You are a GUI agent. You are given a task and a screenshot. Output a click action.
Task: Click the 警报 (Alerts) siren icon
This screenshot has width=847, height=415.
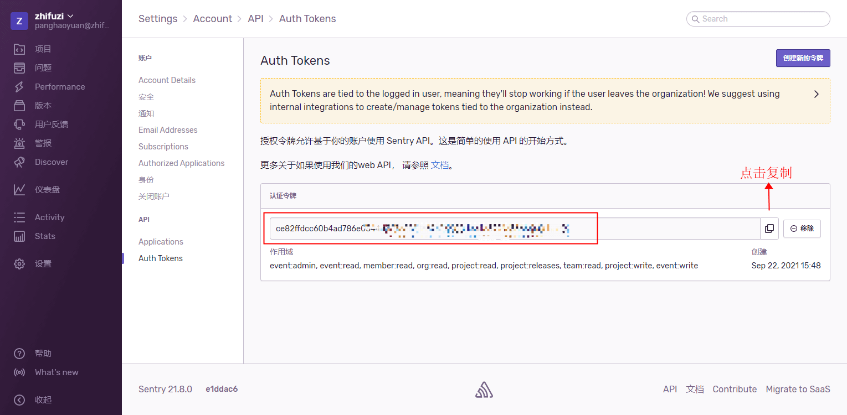pyautogui.click(x=19, y=143)
